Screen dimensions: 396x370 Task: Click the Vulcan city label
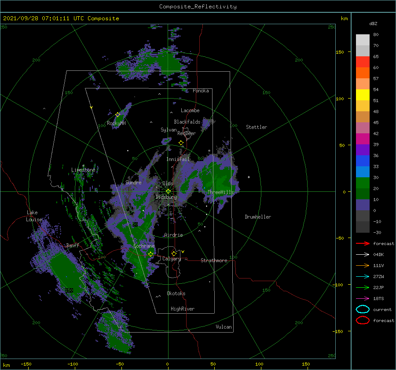pyautogui.click(x=224, y=327)
